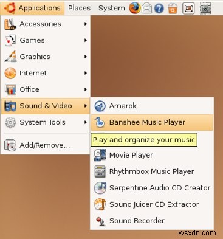The image size is (223, 239).
Task: Click the Serpentine CD disc icon
Action: pyautogui.click(x=100, y=188)
